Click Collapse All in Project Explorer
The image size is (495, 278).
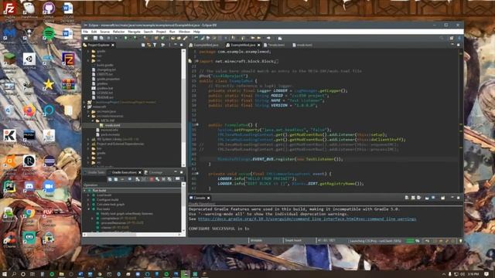point(143,45)
